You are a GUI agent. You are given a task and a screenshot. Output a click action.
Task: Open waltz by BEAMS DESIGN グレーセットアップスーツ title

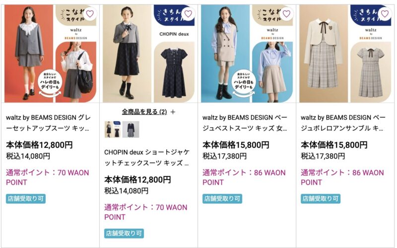tap(48, 123)
